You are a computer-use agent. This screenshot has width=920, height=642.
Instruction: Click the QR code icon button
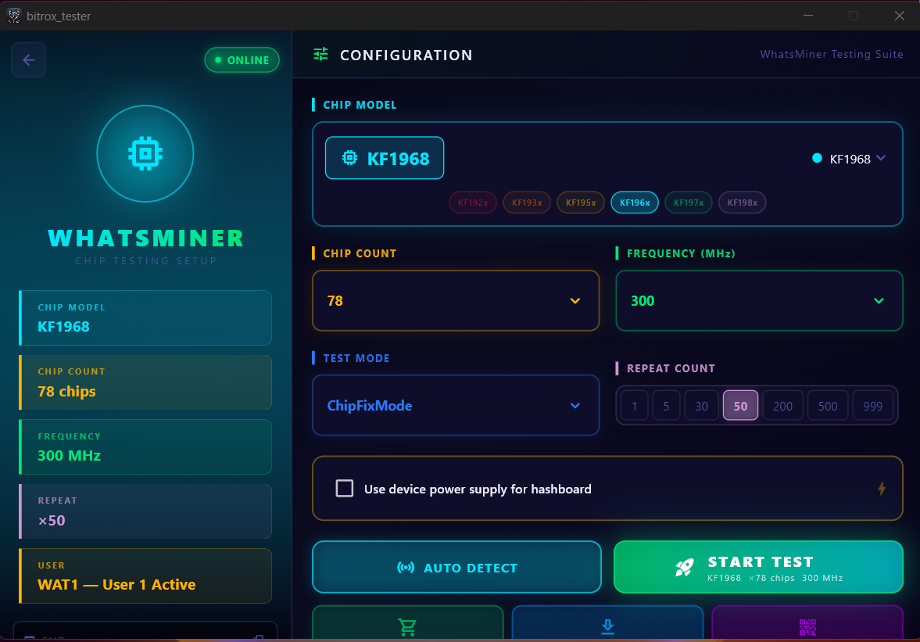coord(807,626)
